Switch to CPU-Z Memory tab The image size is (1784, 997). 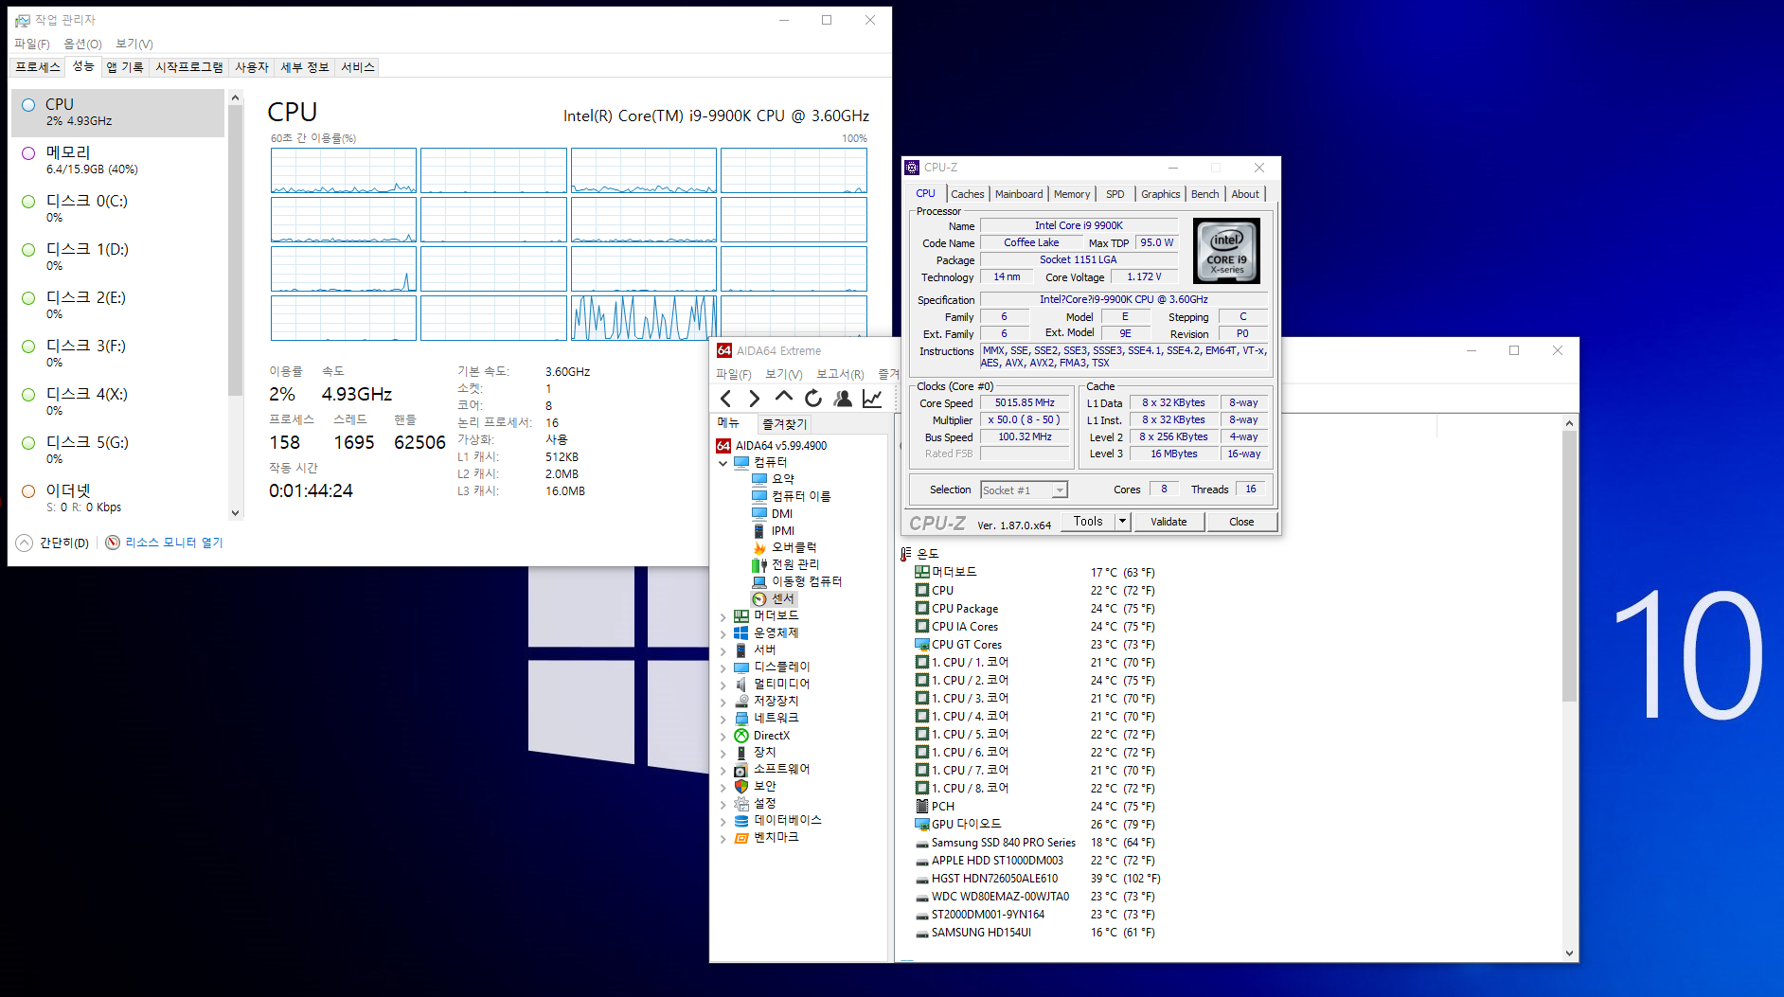pos(1072,194)
